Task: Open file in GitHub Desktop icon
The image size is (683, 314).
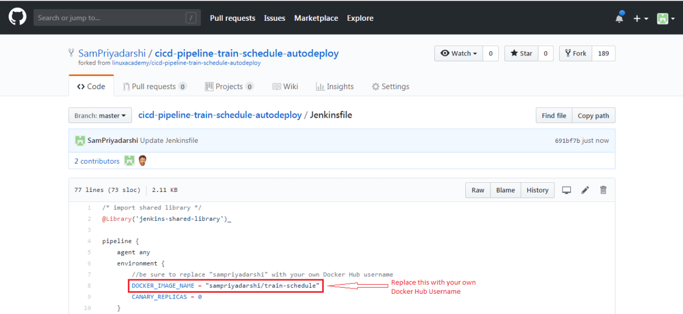Action: point(567,190)
